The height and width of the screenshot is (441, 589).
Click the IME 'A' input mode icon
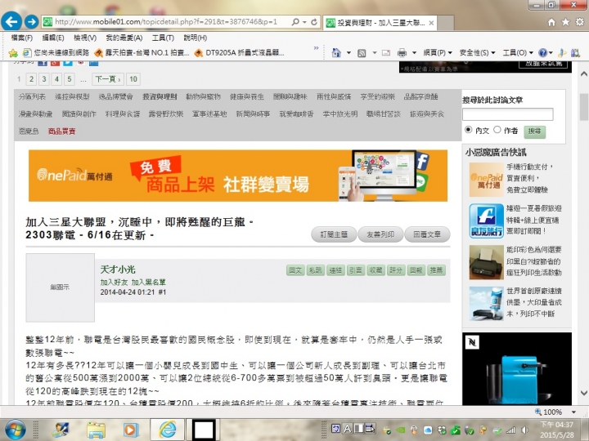(x=348, y=429)
